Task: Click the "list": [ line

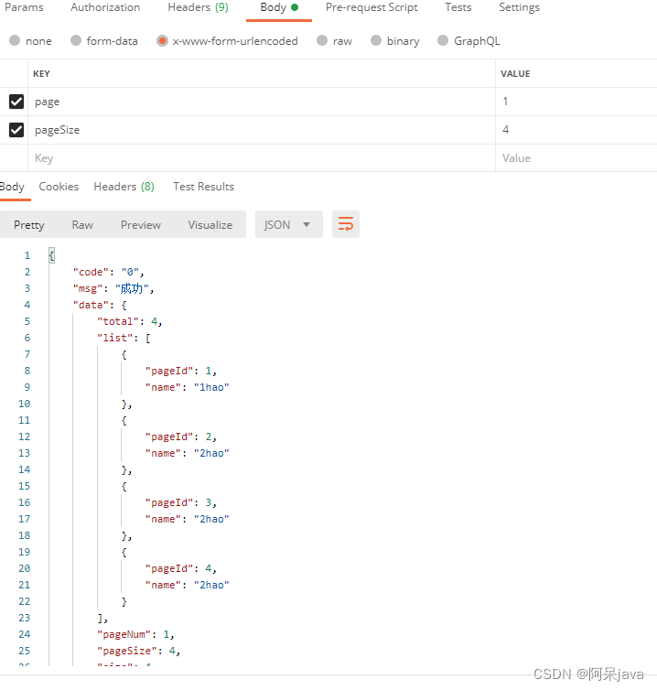Action: 124,338
